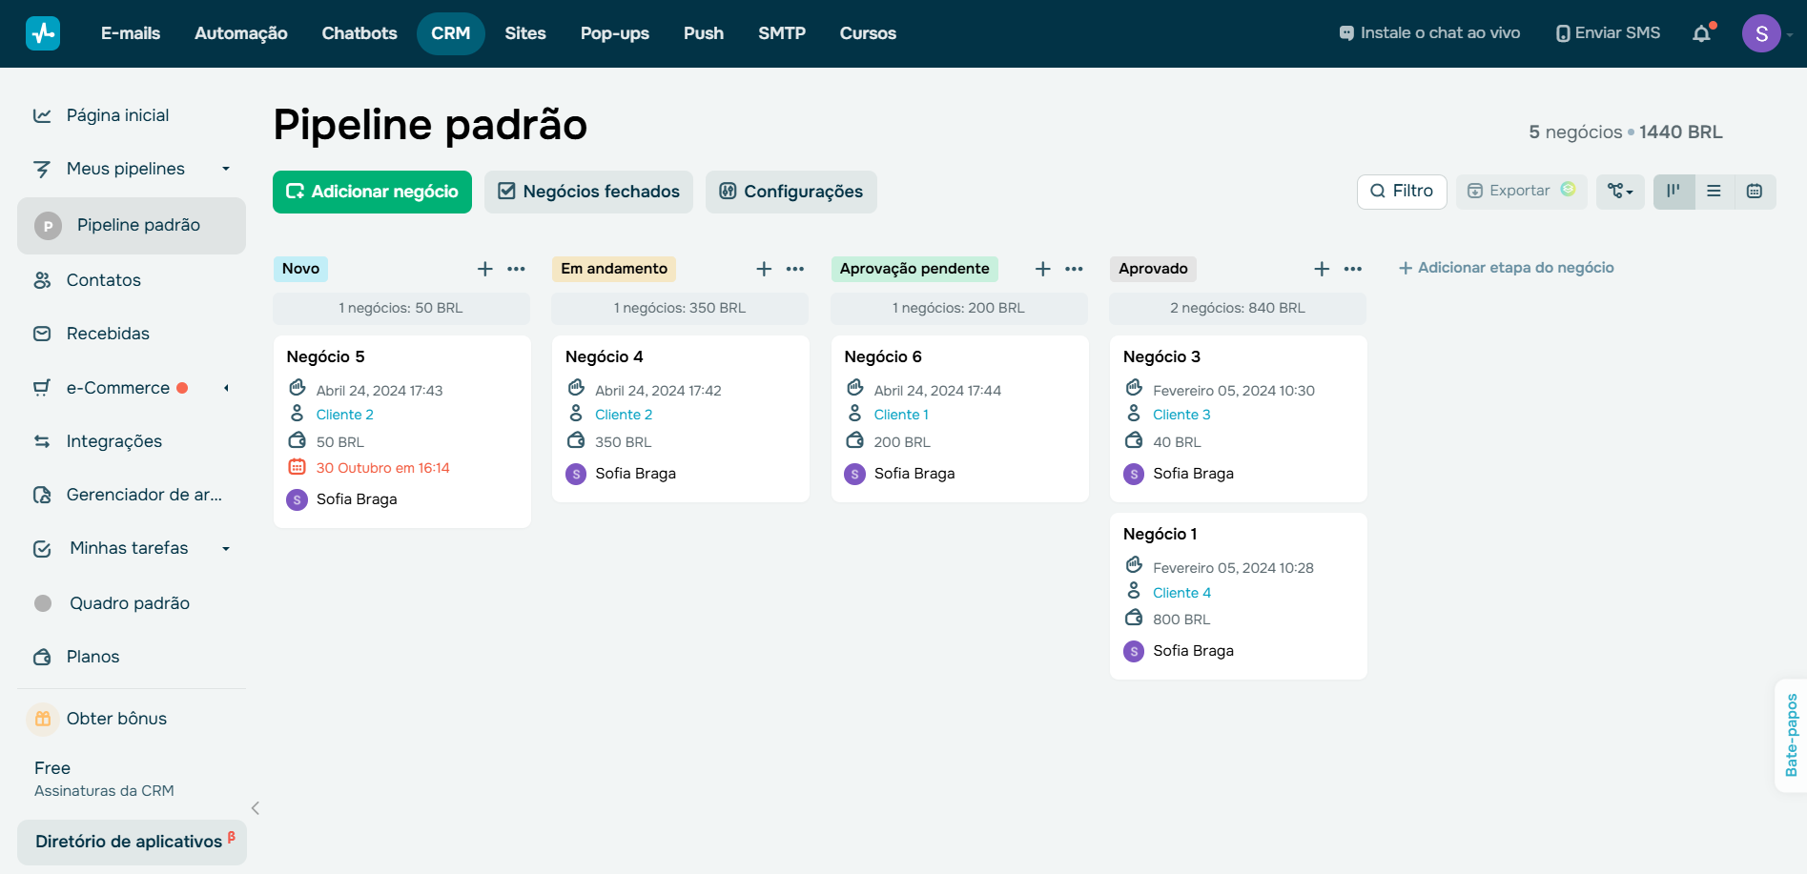Image resolution: width=1807 pixels, height=874 pixels.
Task: Select Pipeline padrão in sidebar
Action: tap(132, 226)
